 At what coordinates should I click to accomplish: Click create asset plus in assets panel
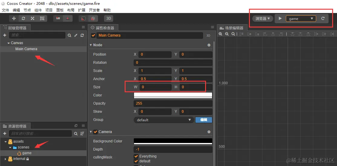click(x=5, y=134)
